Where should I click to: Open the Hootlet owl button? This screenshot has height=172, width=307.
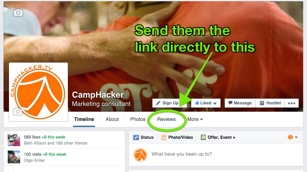(x=270, y=103)
